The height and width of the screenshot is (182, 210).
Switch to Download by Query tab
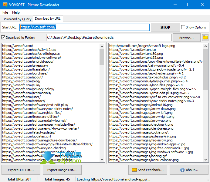(x=17, y=19)
